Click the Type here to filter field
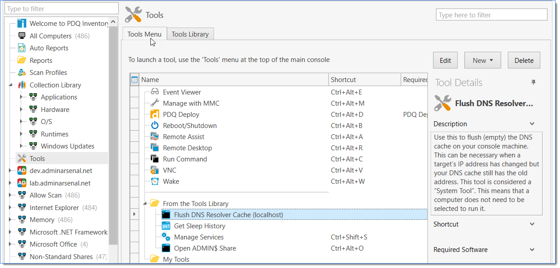 (x=491, y=15)
